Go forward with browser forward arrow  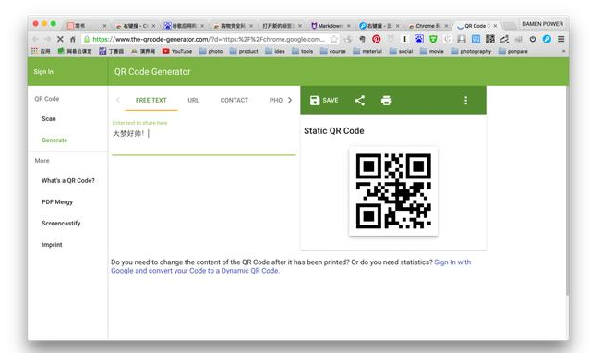tap(47, 39)
